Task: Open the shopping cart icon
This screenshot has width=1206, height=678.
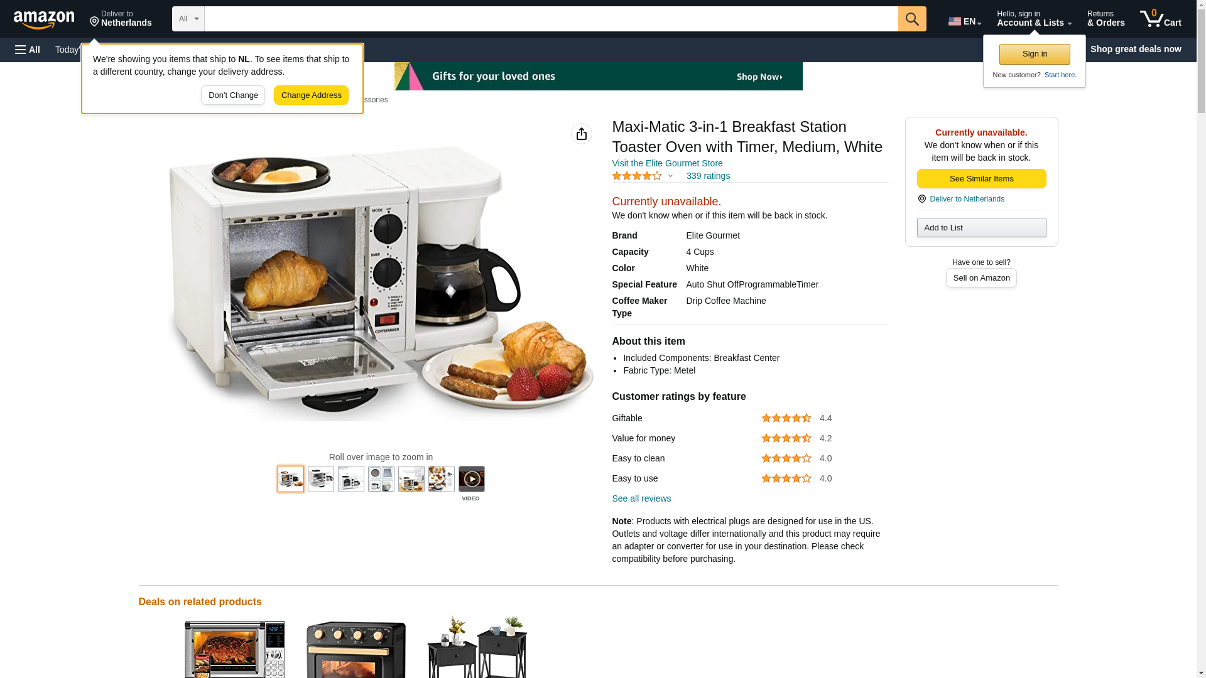Action: pos(1160,19)
